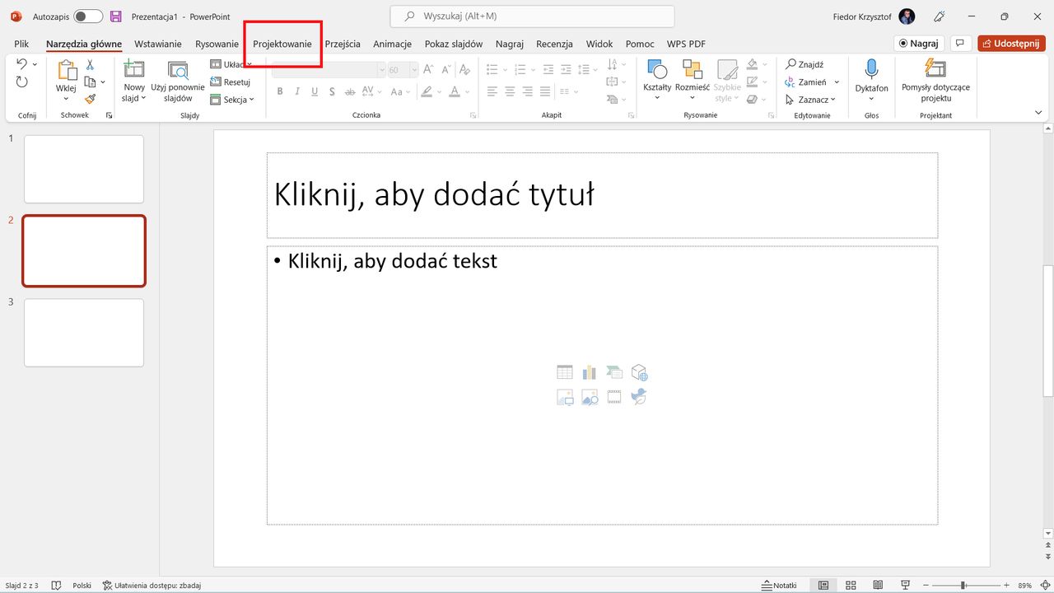Open the Animacje ribbon tab
This screenshot has width=1054, height=593.
click(x=392, y=44)
